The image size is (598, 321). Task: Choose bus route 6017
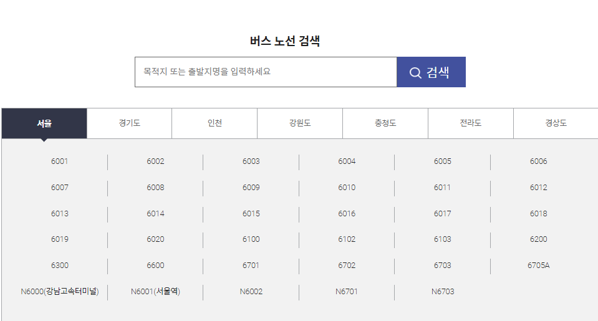click(x=442, y=214)
